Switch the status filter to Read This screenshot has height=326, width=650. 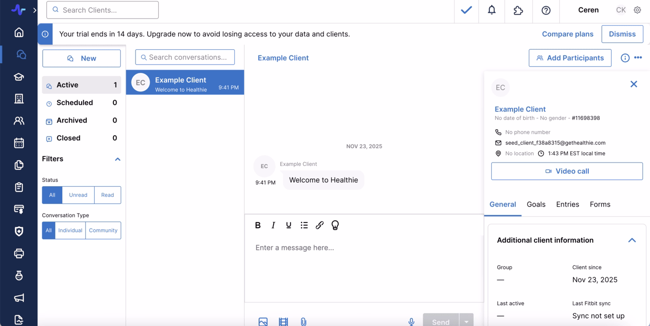107,195
